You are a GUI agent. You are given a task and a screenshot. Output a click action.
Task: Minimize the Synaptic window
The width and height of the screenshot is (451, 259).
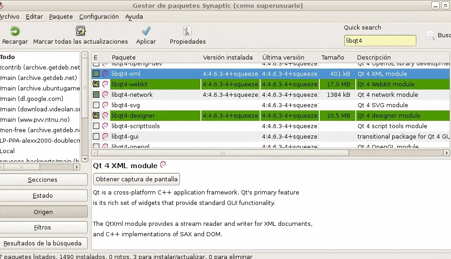[435, 5]
